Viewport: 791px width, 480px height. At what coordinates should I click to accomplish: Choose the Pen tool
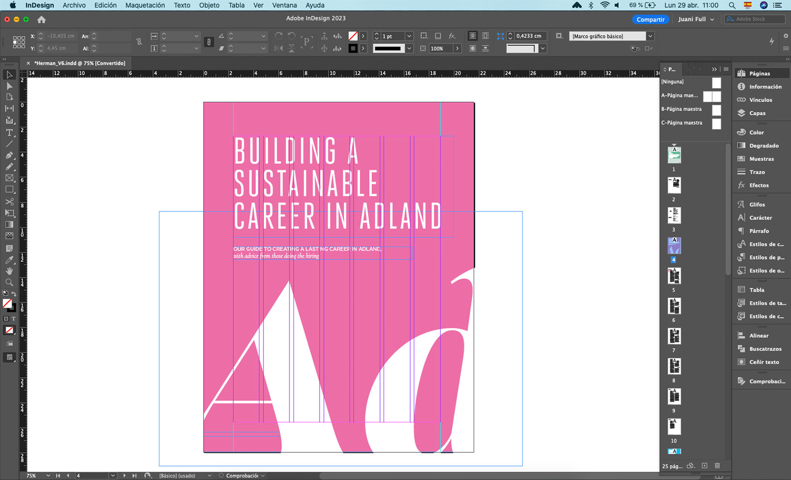(x=9, y=155)
